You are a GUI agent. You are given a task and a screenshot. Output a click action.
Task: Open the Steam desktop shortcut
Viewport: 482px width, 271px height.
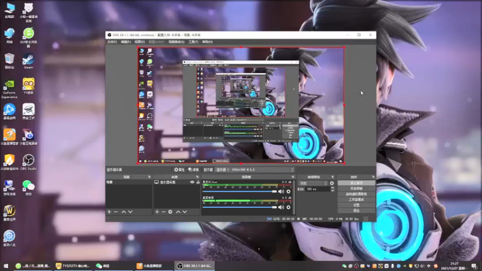point(28,61)
